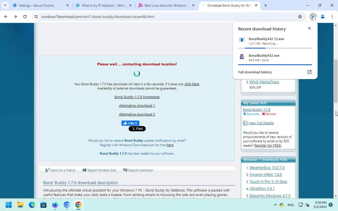This screenshot has width=338, height=211.
Task: Open the finished BonziBuddy432.exe download
Action: (x=275, y=57)
